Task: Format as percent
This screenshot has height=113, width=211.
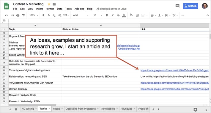Action: click(x=48, y=15)
